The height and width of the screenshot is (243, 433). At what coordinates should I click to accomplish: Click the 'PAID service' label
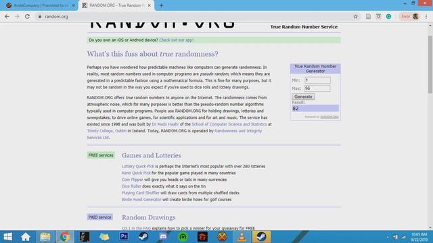pos(99,217)
